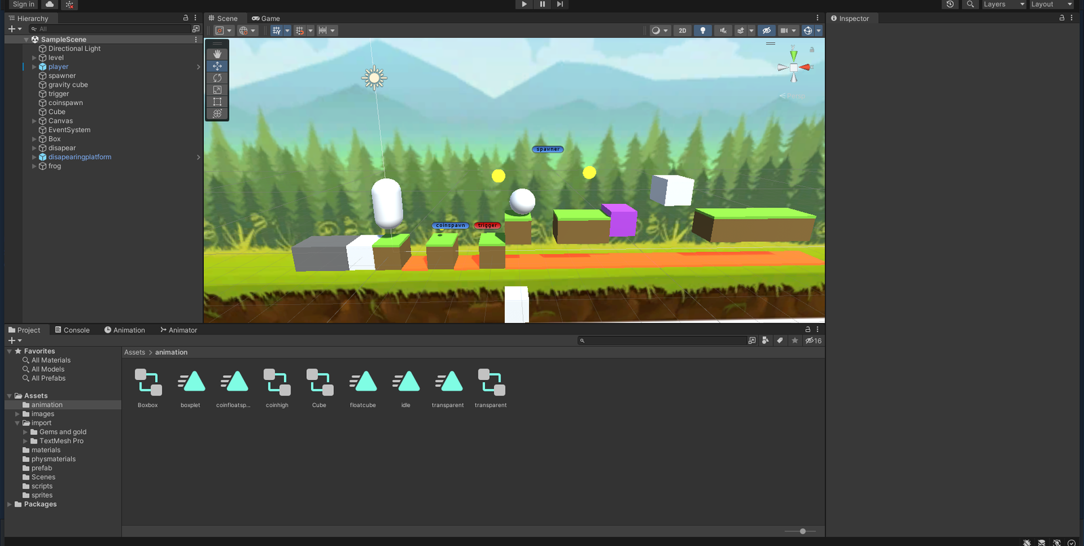Image resolution: width=1084 pixels, height=546 pixels.
Task: Click the Pause button
Action: tap(542, 4)
